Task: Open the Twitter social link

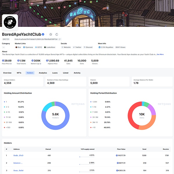Action: coord(77,47)
